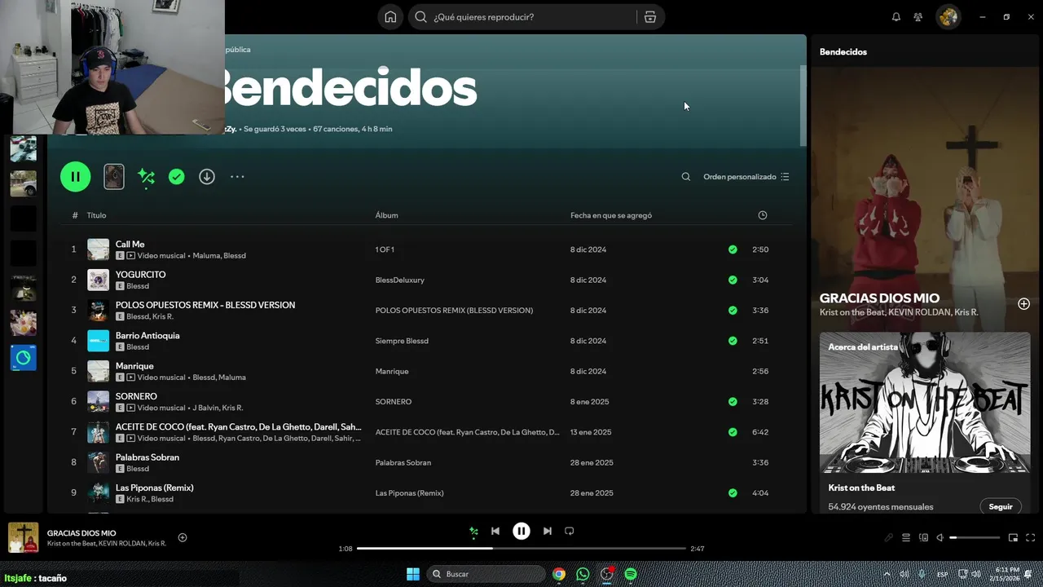Sort by 'Fecha en que se agregó' header
1043x587 pixels.
[x=611, y=215]
